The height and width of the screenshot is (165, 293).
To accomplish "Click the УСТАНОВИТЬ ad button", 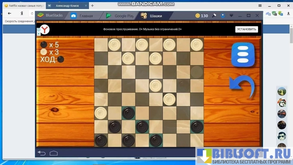I will click(246, 29).
